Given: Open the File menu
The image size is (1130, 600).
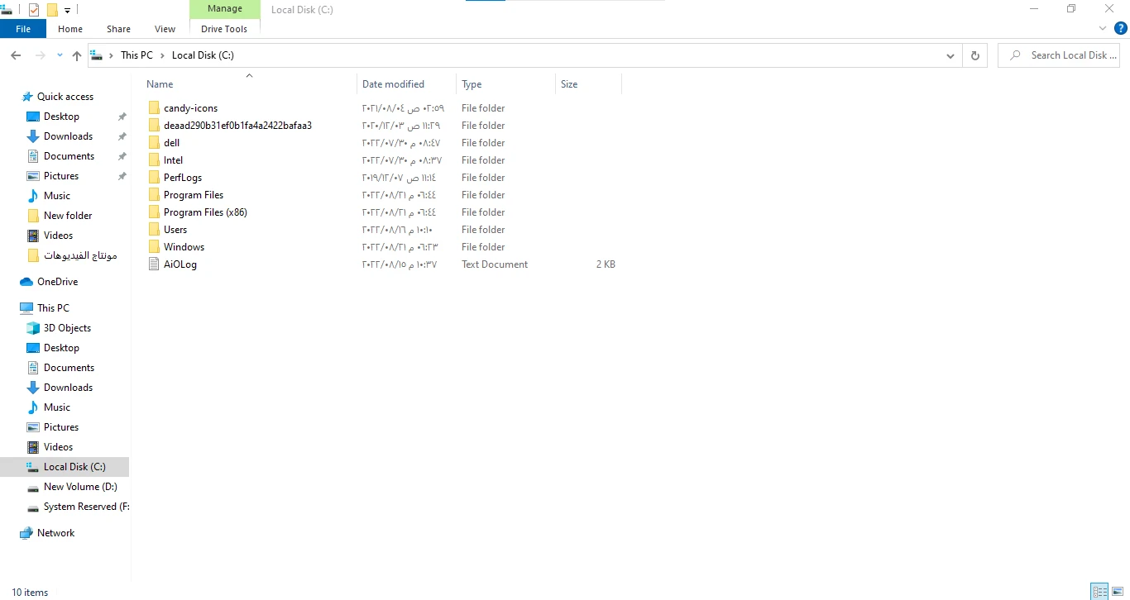Looking at the screenshot, I should point(23,29).
